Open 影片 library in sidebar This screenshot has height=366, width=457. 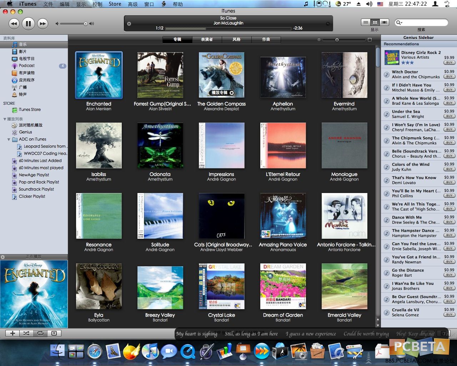[34, 51]
